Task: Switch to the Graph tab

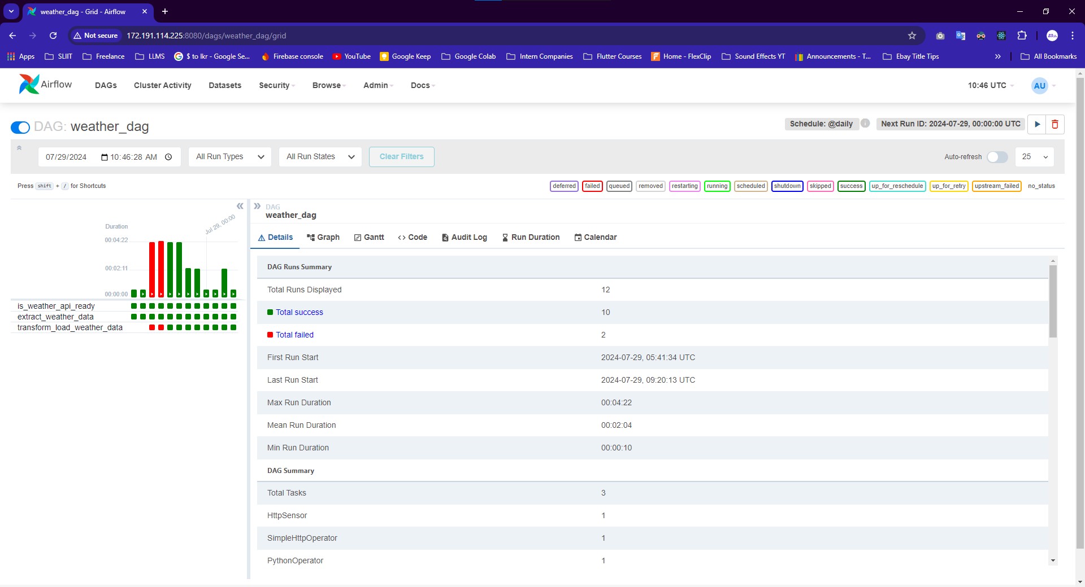Action: point(323,237)
